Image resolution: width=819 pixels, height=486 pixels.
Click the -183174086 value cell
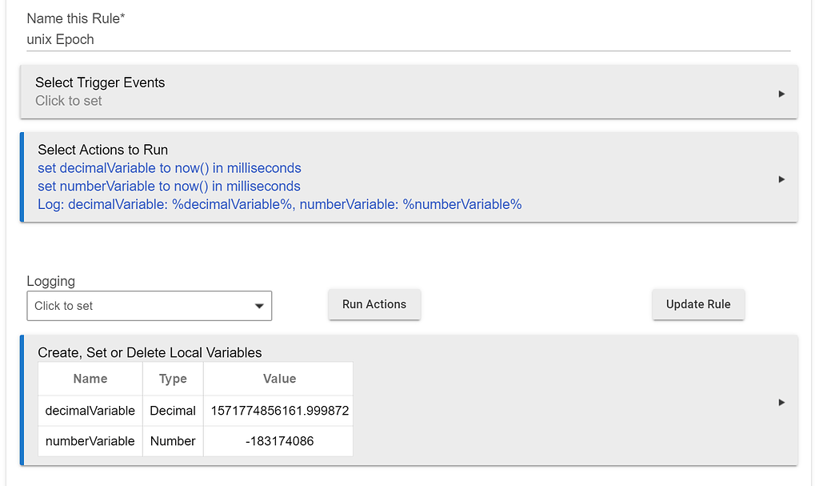click(x=279, y=441)
